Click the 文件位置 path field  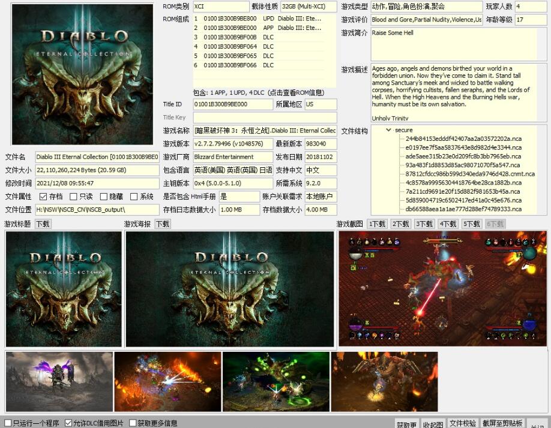[x=97, y=210]
